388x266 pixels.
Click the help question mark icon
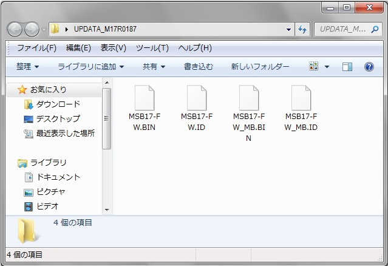(369, 67)
